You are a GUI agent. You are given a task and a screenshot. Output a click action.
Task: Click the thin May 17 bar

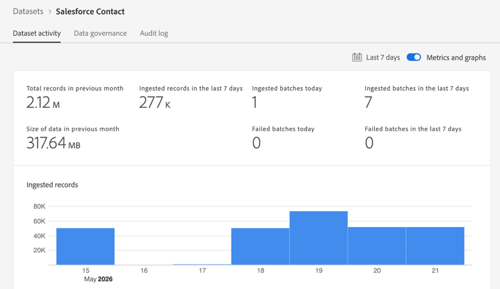tap(202, 264)
